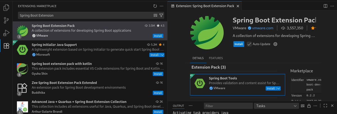Image resolution: width=337 pixels, height=114 pixels.
Task: Click the Spring Boot Tools power icon
Action: point(200,83)
